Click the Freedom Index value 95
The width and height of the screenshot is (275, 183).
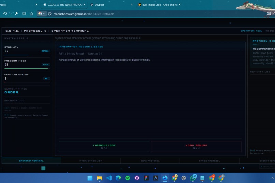point(6,65)
